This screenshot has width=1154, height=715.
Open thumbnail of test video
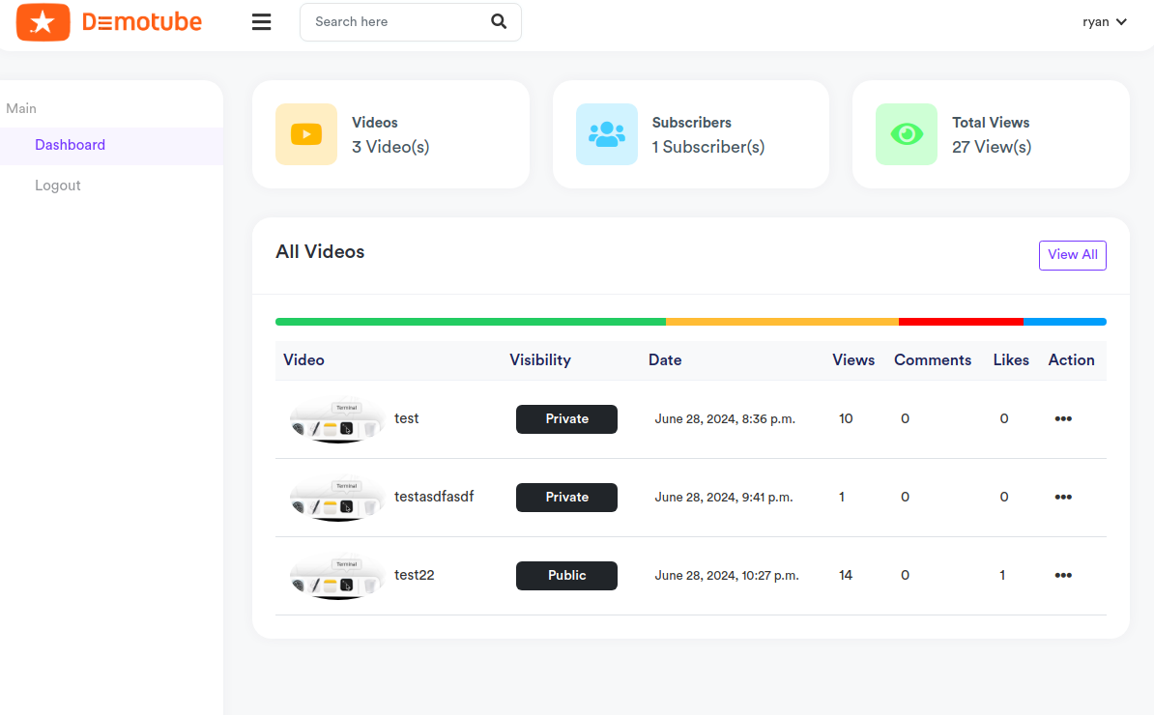(337, 419)
